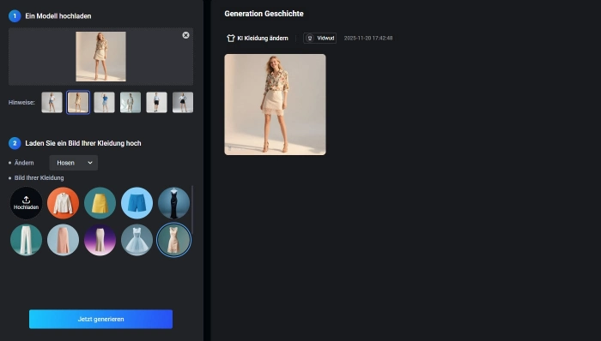
Task: Click the Vidwud badge in history
Action: [320, 39]
